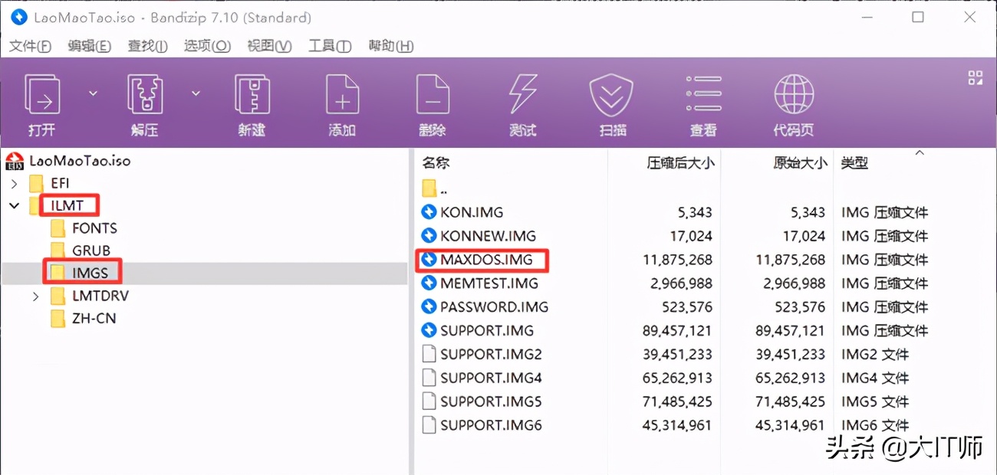Click the layout grid icon top right
This screenshot has width=997, height=475.
click(976, 77)
